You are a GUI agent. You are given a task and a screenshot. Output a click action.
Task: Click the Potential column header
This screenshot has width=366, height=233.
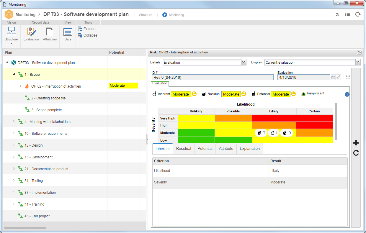[123, 52]
